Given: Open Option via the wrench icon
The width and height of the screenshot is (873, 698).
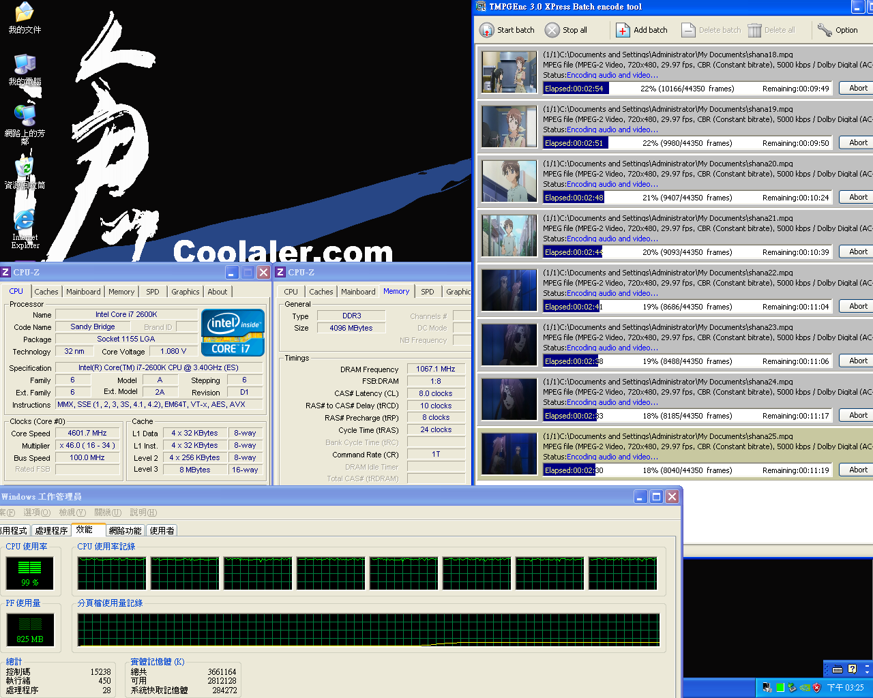Looking at the screenshot, I should click(x=825, y=30).
